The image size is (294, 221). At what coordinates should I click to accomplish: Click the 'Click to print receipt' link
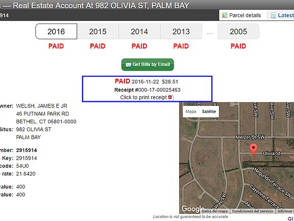143,97
